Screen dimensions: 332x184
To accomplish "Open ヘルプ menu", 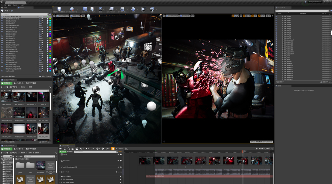I will [x=23, y=5].
